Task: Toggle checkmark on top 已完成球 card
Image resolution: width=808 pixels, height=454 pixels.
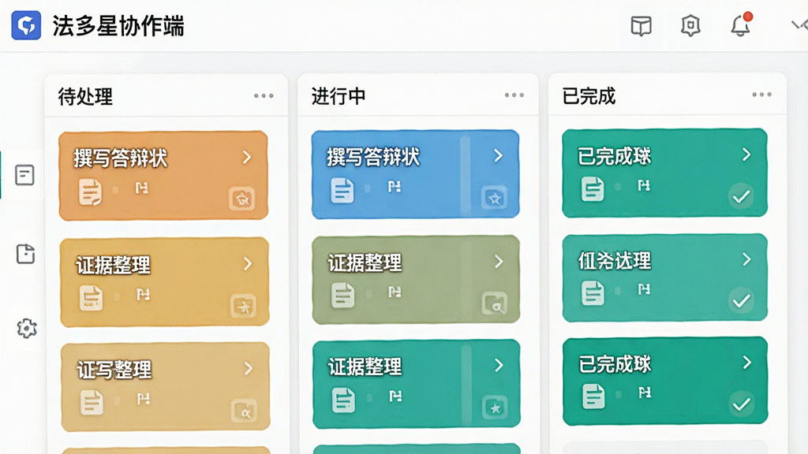Action: [741, 196]
